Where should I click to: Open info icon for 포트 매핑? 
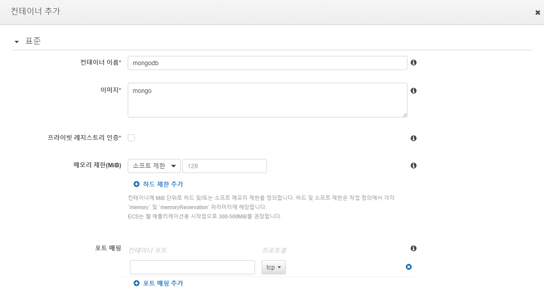point(414,248)
